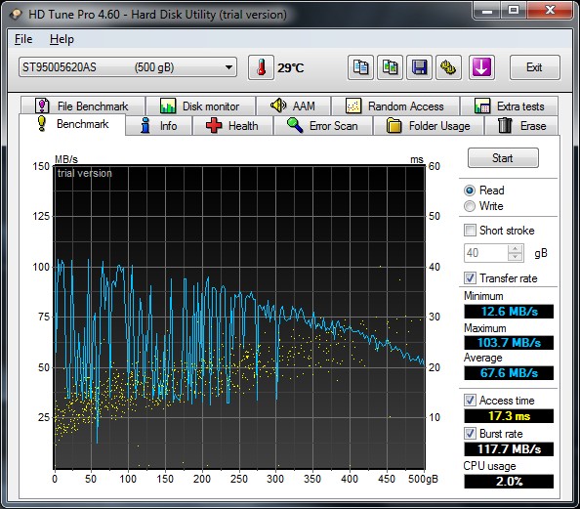Click the thermometer temperature icon
This screenshot has height=509, width=580.
click(261, 67)
